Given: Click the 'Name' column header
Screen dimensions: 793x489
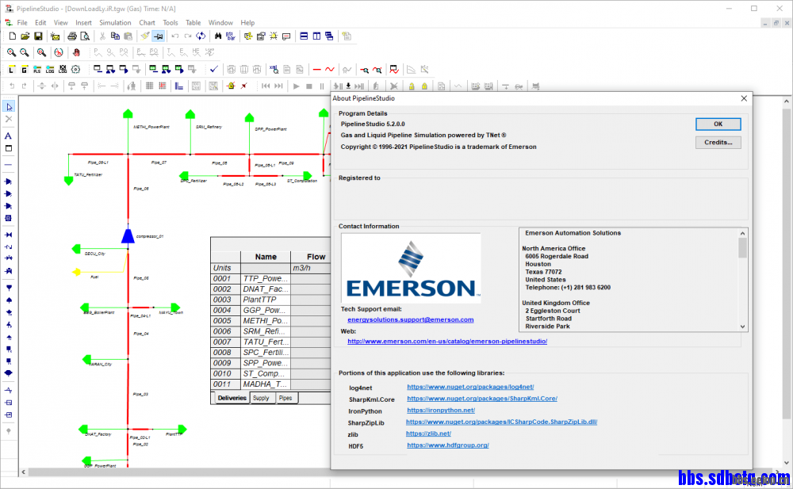Looking at the screenshot, I should pos(266,257).
